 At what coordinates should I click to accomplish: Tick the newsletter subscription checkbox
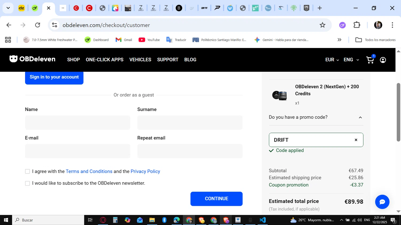tap(27, 183)
